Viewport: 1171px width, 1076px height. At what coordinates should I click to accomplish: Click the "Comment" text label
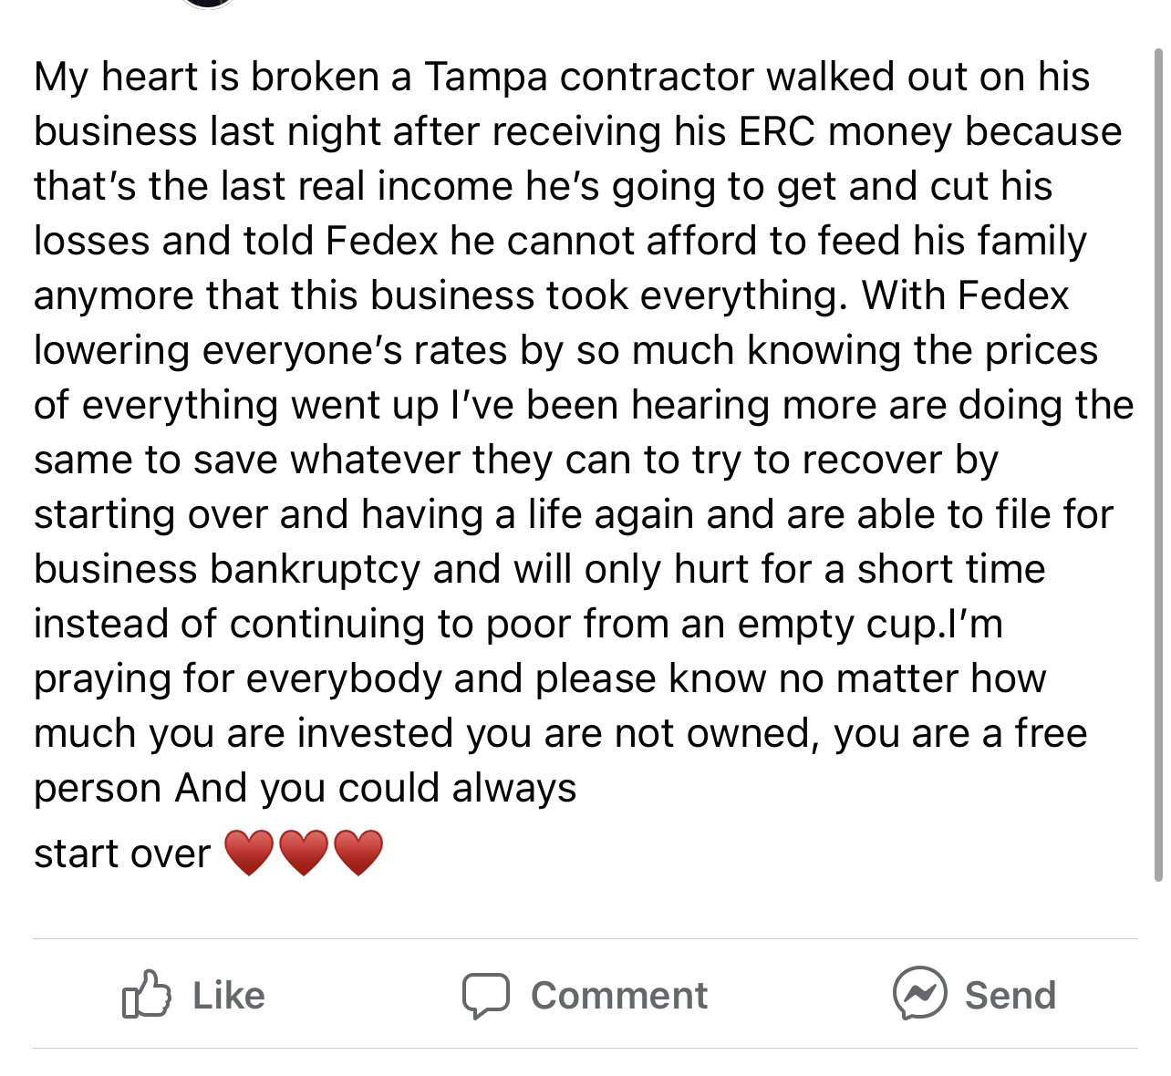pyautogui.click(x=619, y=995)
